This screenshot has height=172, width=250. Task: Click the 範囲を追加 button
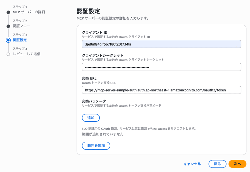point(96,146)
